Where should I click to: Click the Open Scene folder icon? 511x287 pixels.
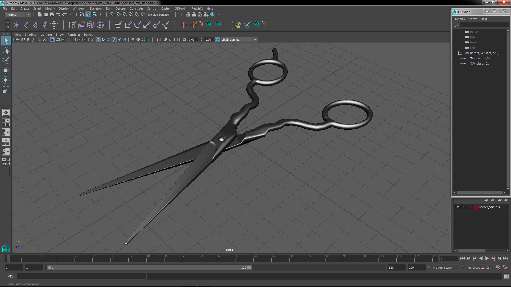46,14
